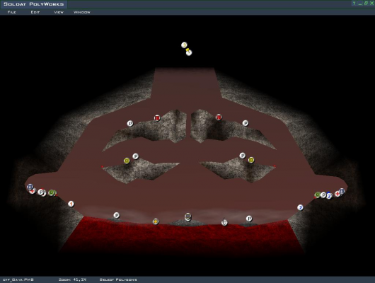Open the Edit menu
Screen dimensions: 375x283
point(35,12)
